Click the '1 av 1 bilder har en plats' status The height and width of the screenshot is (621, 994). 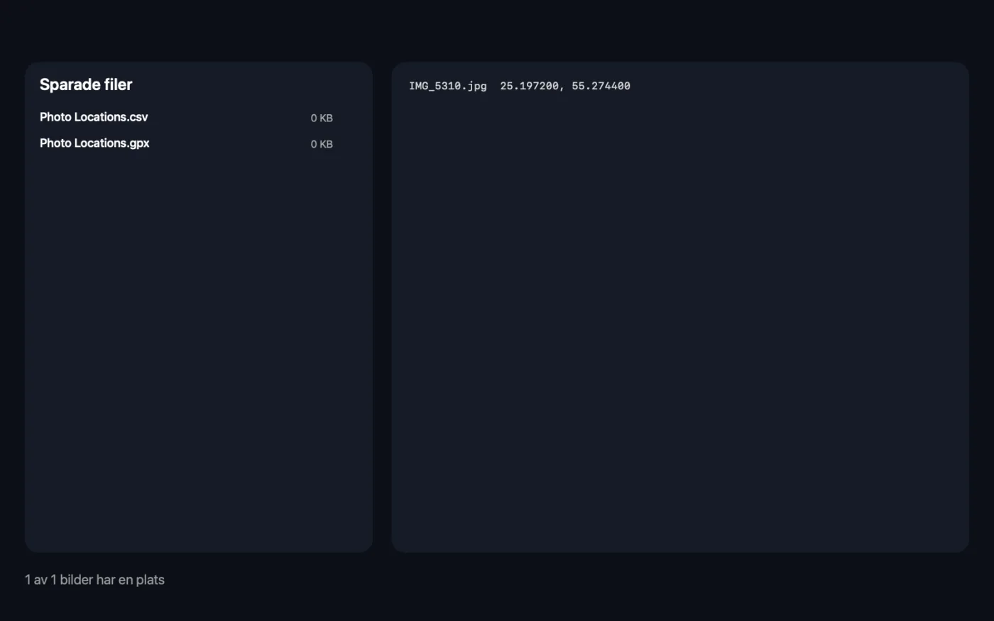[94, 580]
